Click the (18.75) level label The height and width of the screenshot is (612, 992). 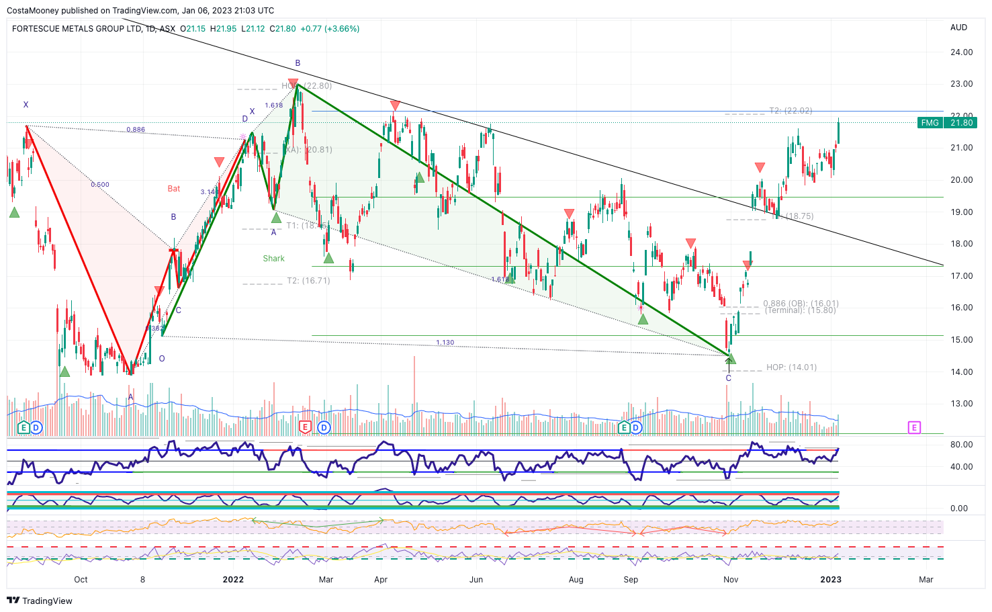tap(799, 217)
